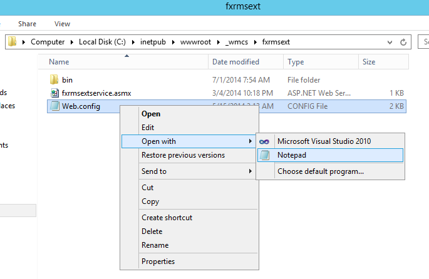The image size is (429, 279).
Task: Choose Properties in the context menu
Action: coord(158,261)
